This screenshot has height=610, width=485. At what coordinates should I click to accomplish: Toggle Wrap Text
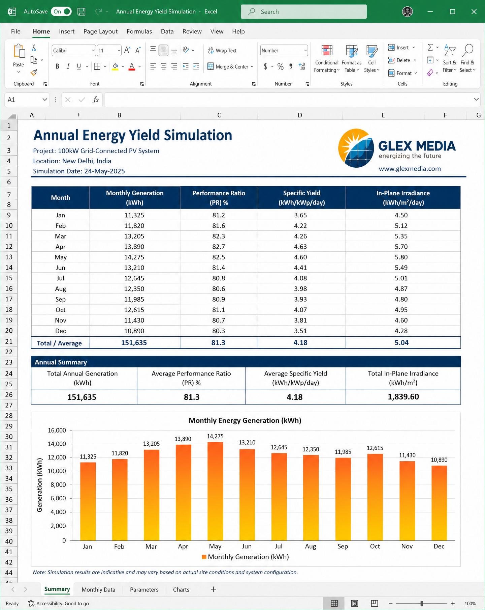(x=222, y=51)
